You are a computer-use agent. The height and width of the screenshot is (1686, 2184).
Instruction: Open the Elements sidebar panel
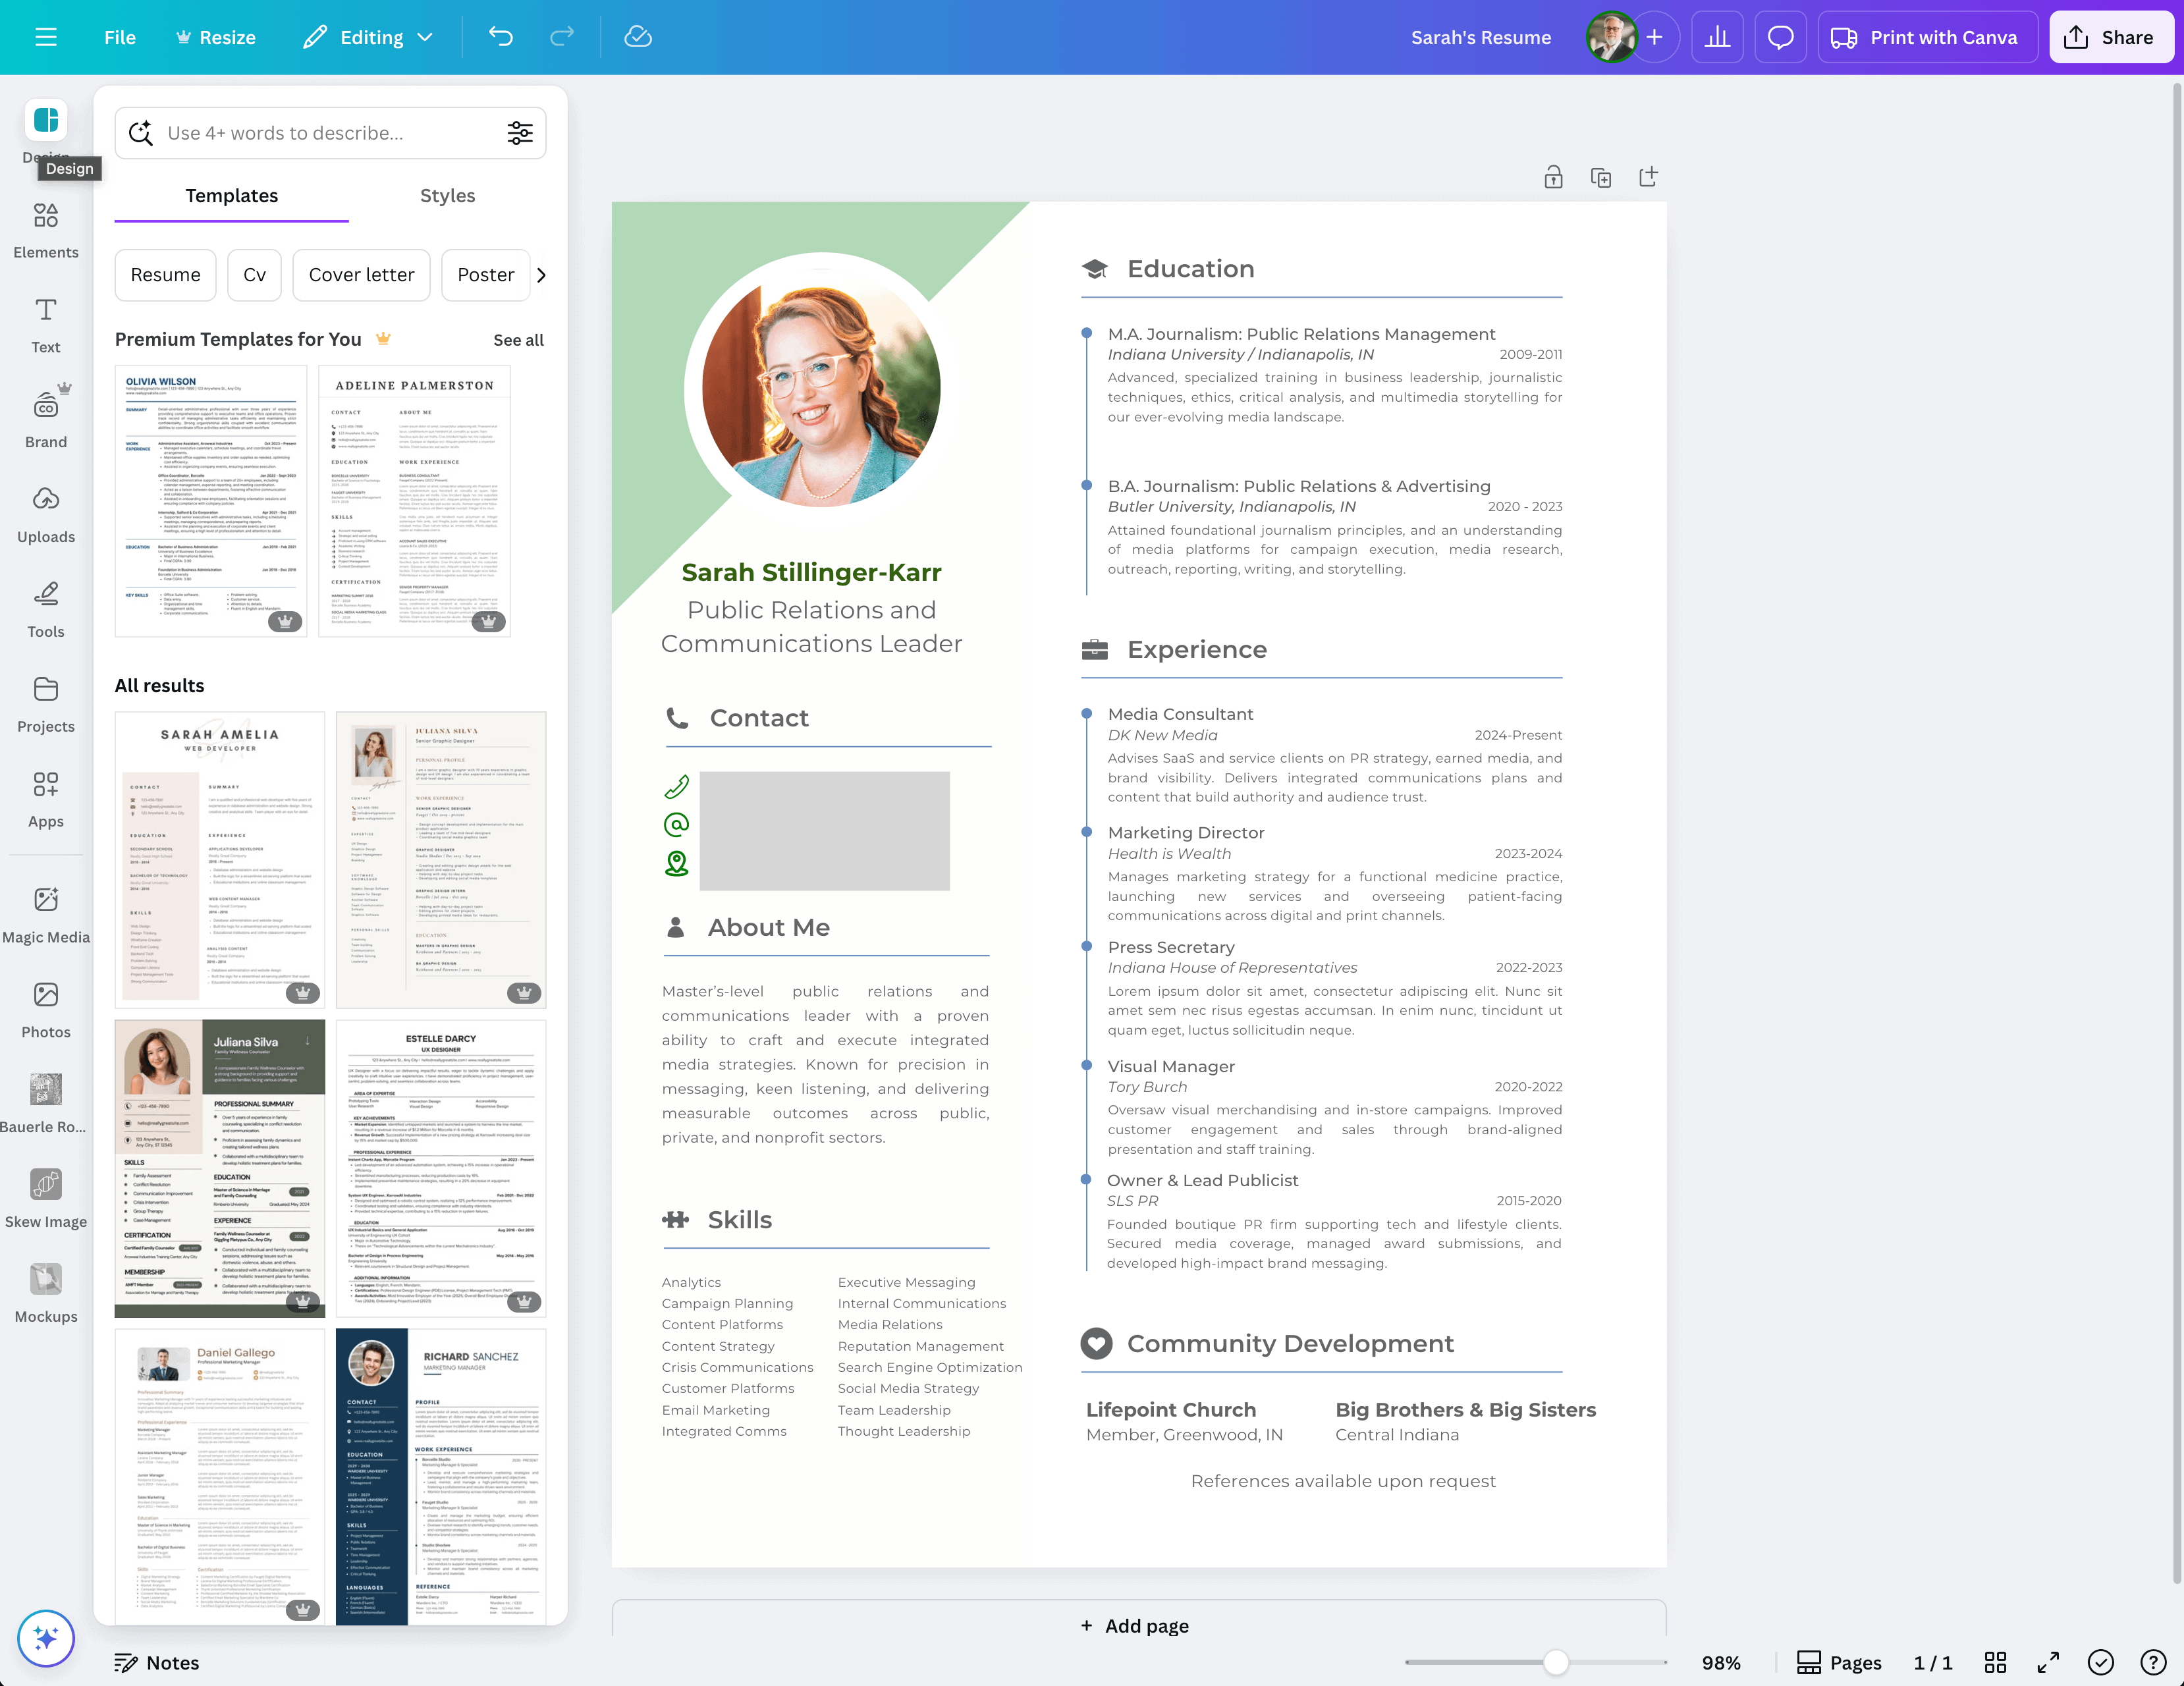point(45,229)
